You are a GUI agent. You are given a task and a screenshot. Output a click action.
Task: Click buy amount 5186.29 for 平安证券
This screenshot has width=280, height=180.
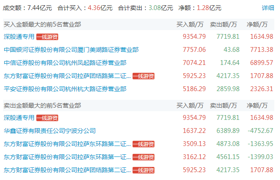(x=194, y=89)
